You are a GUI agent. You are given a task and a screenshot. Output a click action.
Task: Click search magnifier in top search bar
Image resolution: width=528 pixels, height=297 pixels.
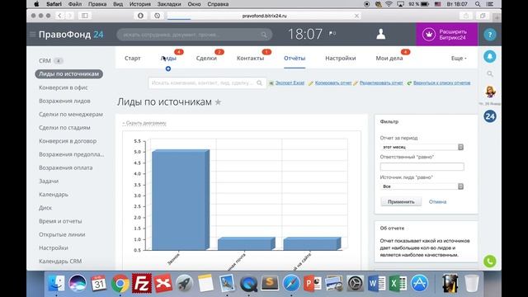pyautogui.click(x=264, y=35)
